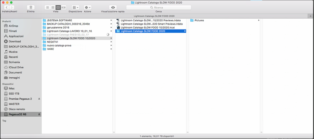
Task: Open BACKUP CATALOGHI_3... sidebar favorite
Action: (x=21, y=47)
